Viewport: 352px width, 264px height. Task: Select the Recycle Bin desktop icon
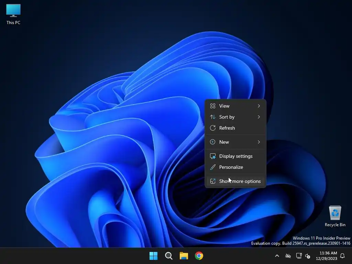(335, 216)
